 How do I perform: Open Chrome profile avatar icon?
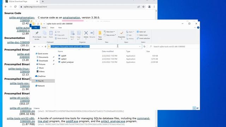pyautogui.click(x=149, y=7)
